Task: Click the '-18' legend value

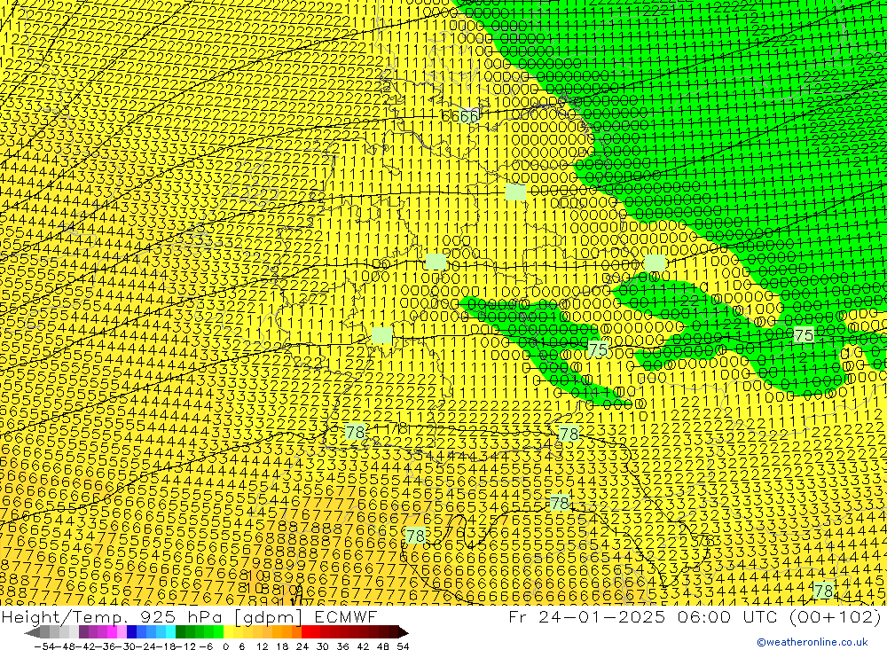Action: click(x=167, y=646)
